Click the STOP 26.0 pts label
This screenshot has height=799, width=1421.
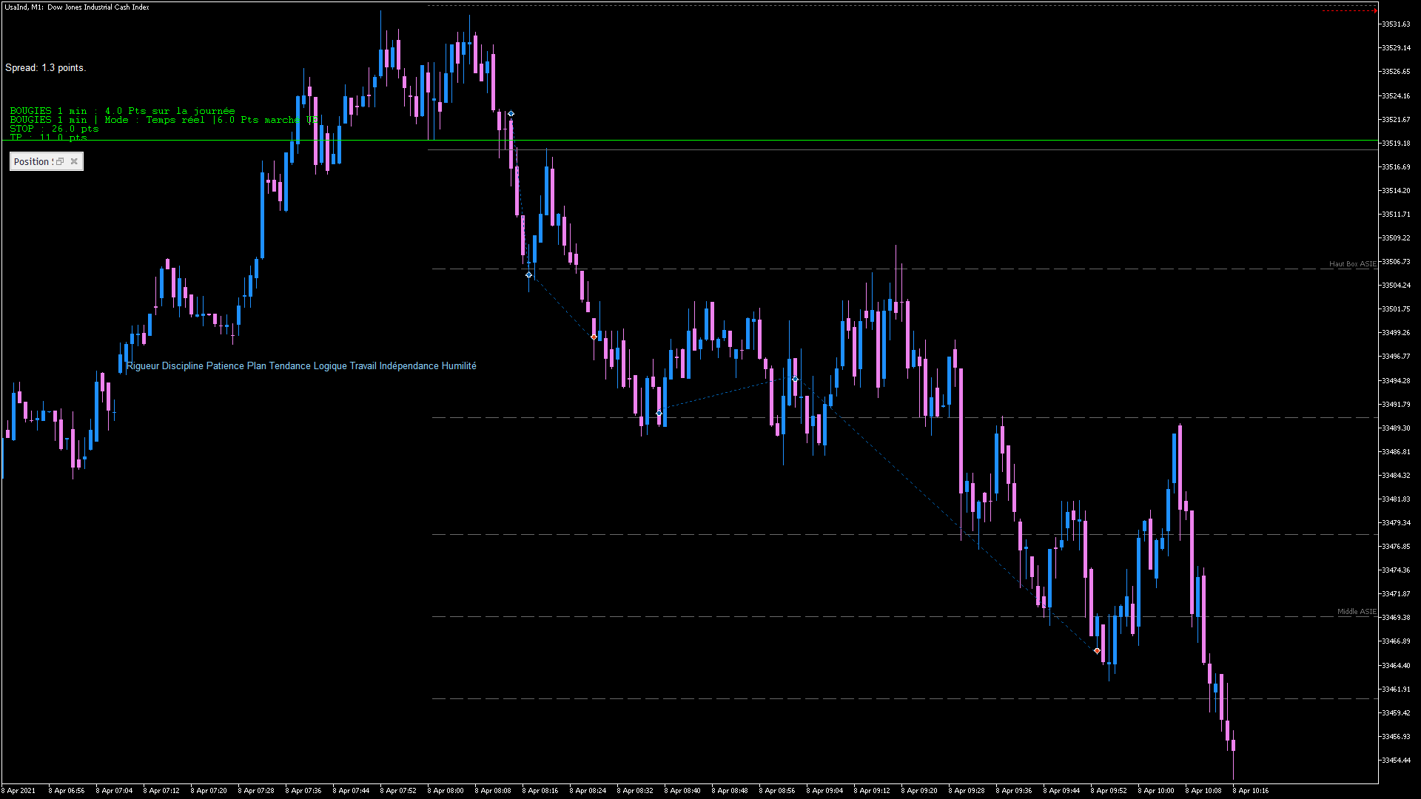54,129
